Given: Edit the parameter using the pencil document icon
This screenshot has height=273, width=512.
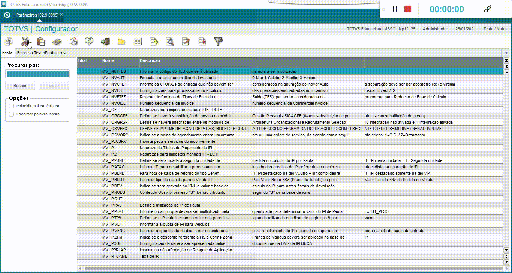Looking at the screenshot, I should pyautogui.click(x=186, y=42).
